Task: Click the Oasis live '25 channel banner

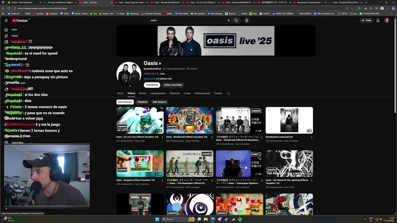Action: (216, 41)
